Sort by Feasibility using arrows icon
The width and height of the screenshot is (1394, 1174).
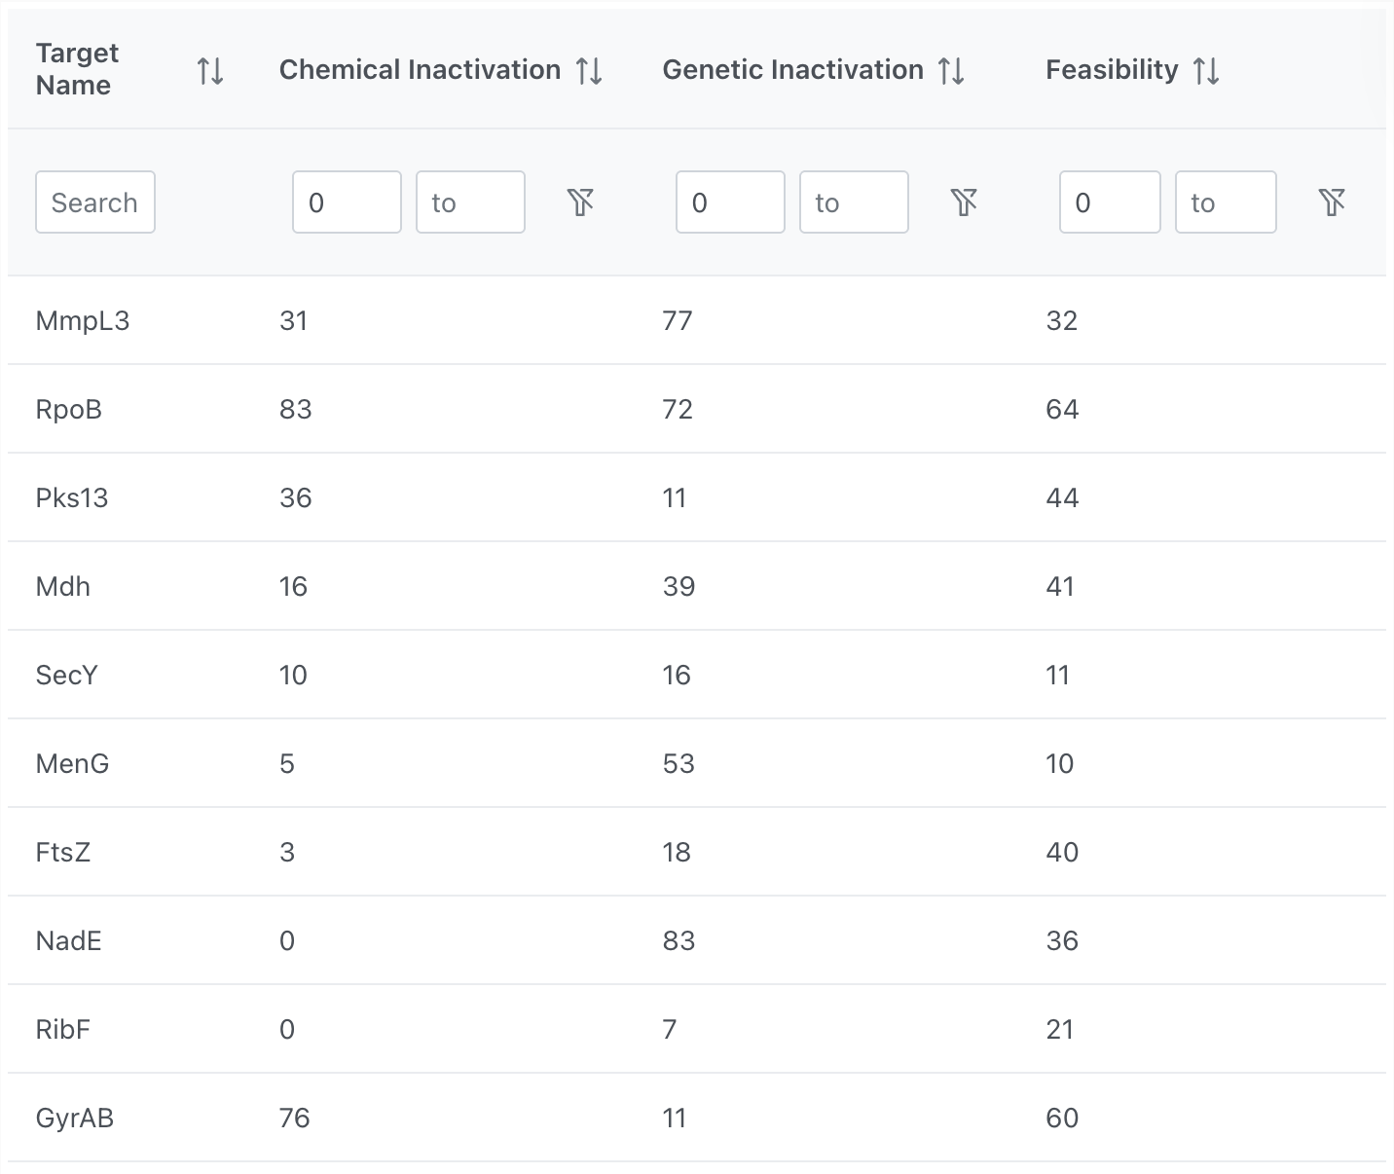(1206, 70)
